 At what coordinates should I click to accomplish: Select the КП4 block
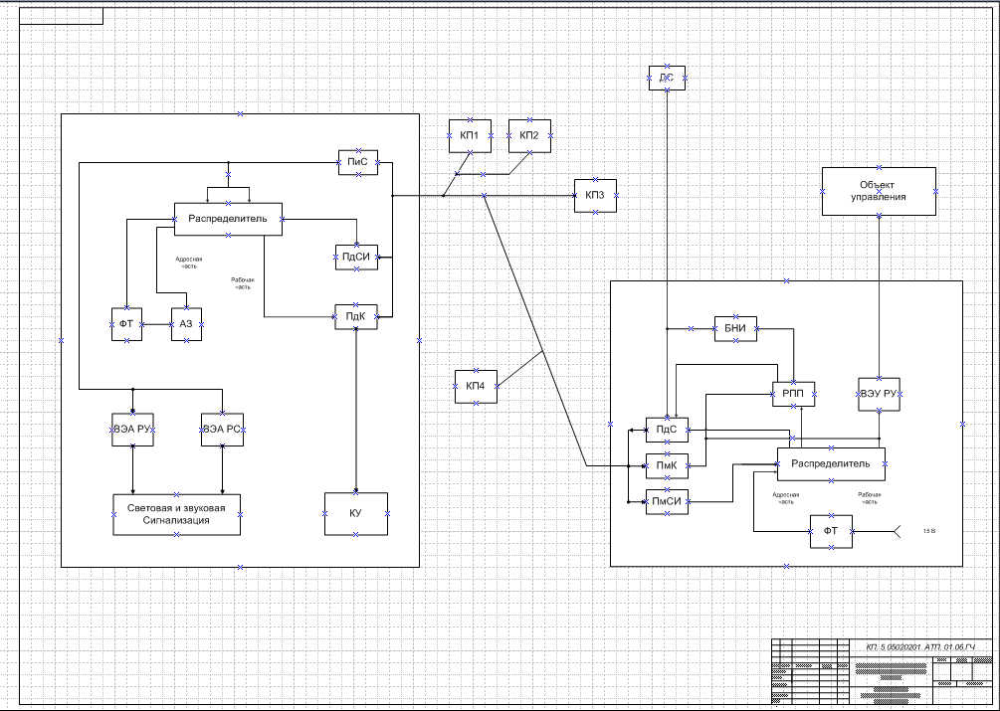(476, 387)
